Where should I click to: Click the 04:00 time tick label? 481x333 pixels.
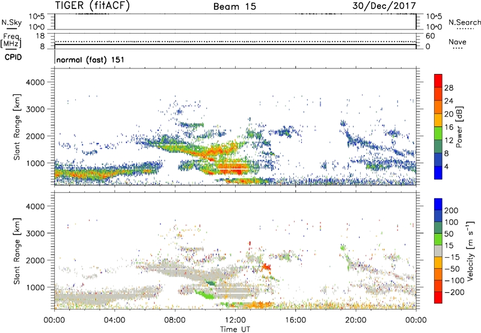(x=114, y=320)
